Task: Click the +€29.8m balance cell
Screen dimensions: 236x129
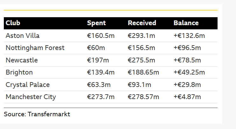Action: pyautogui.click(x=187, y=85)
